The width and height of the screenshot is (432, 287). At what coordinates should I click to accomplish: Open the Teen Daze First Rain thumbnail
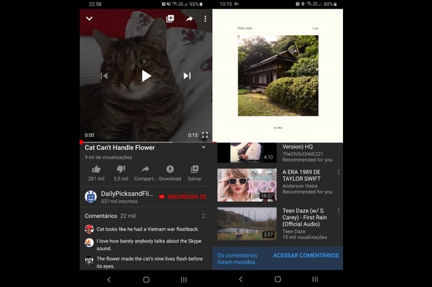coord(247,224)
